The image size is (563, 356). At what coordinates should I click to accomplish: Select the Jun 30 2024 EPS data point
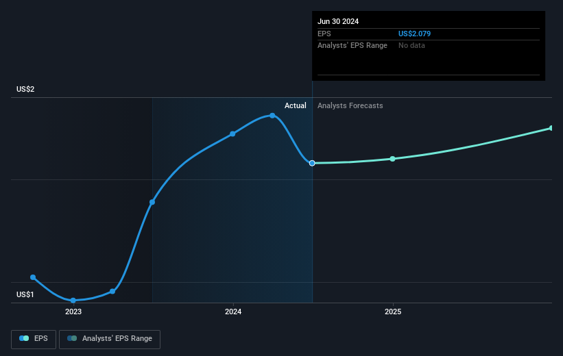313,163
